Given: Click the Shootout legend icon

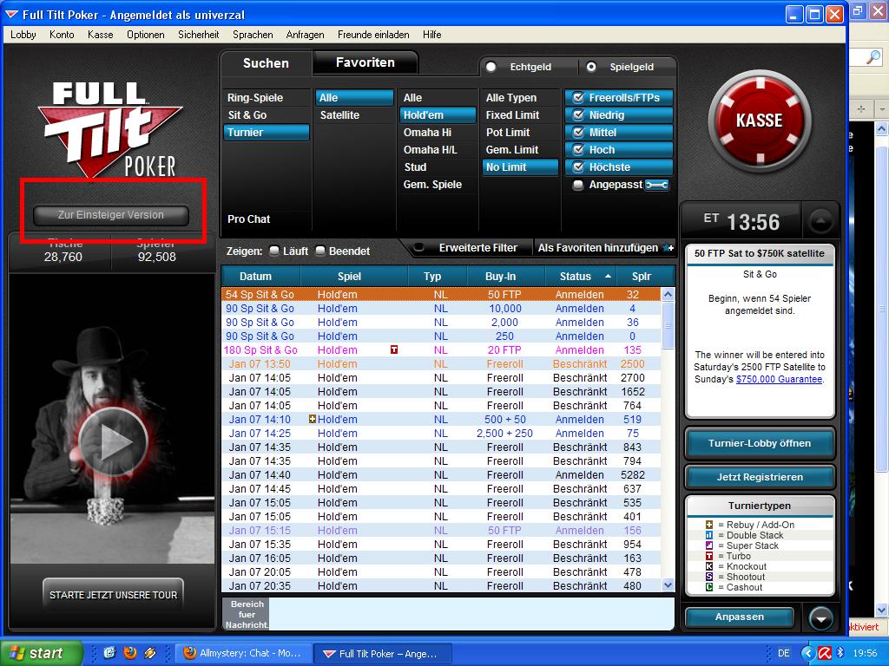Looking at the screenshot, I should [x=708, y=577].
